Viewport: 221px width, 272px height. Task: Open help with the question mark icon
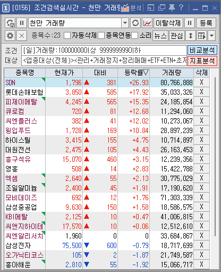181,7
